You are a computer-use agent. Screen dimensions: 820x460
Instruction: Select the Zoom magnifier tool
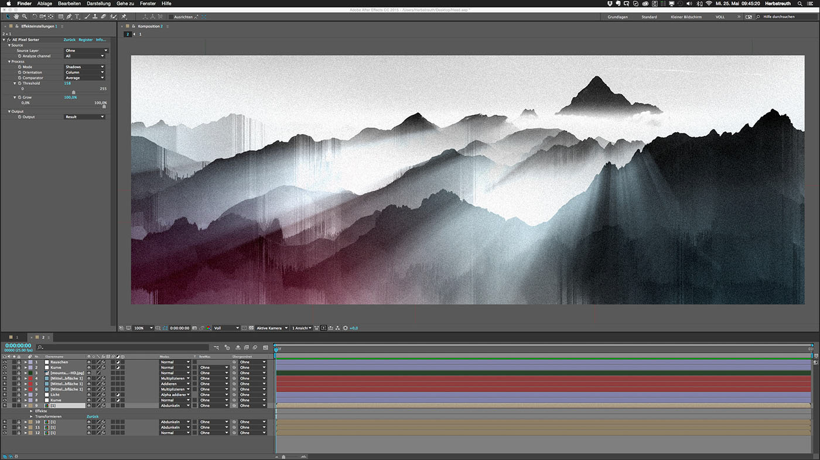click(x=25, y=17)
